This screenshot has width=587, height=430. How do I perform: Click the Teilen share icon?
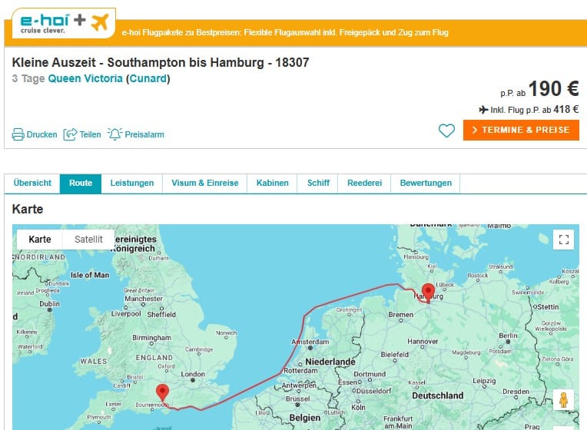70,134
